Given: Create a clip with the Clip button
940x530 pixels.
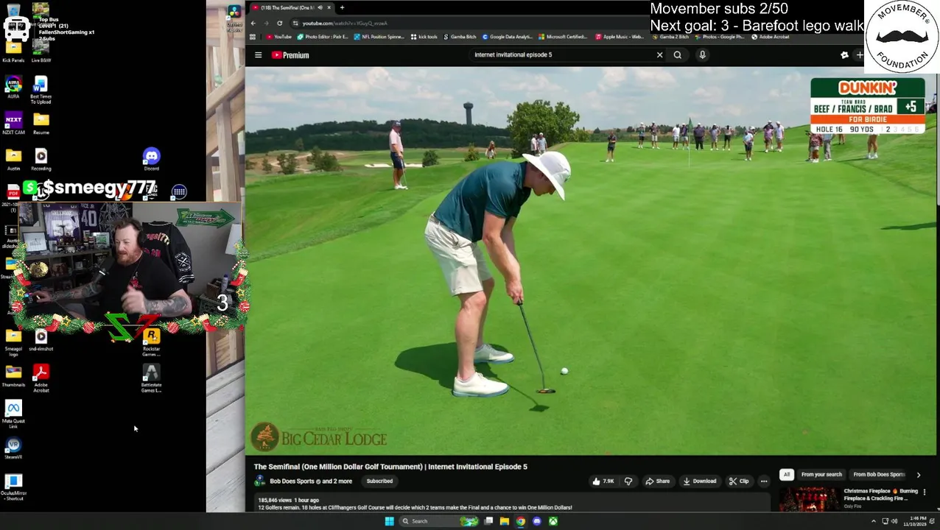Looking at the screenshot, I should tap(739, 481).
